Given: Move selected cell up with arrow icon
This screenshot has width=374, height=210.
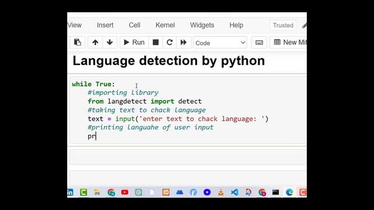Looking at the screenshot, I should tap(95, 43).
